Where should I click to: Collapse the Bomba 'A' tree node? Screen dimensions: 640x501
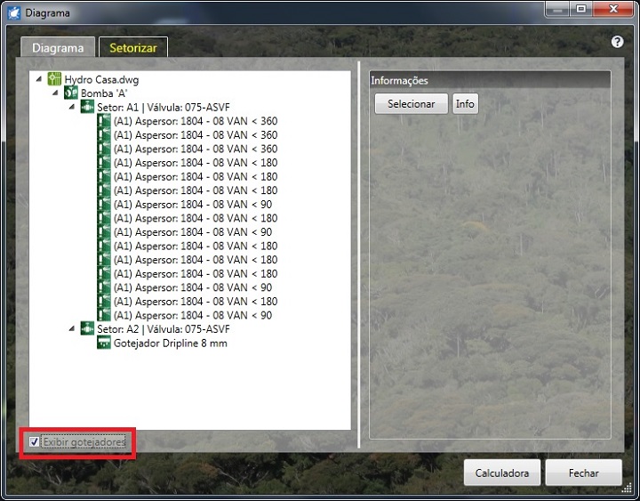[55, 93]
